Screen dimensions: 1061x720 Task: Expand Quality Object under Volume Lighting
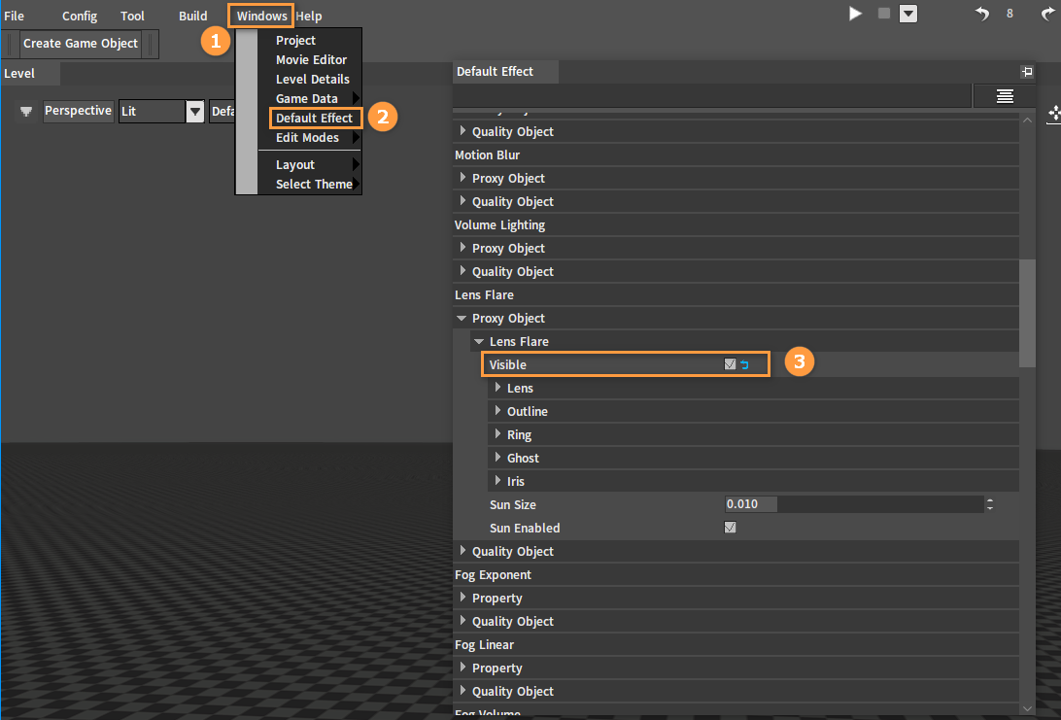462,271
